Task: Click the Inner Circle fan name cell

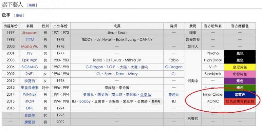Action: [x=213, y=94]
